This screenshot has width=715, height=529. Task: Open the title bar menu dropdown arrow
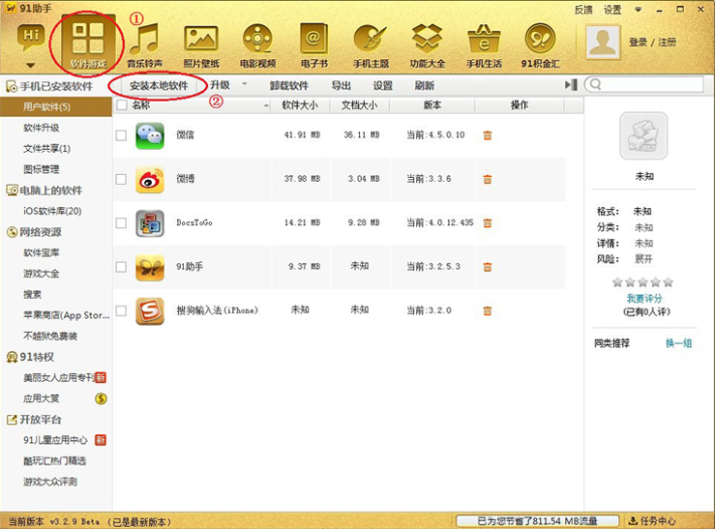tap(639, 9)
